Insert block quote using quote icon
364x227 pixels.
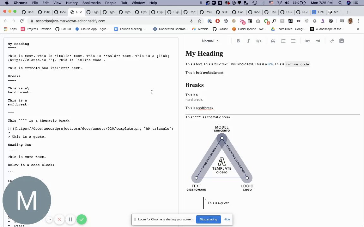tap(273, 41)
